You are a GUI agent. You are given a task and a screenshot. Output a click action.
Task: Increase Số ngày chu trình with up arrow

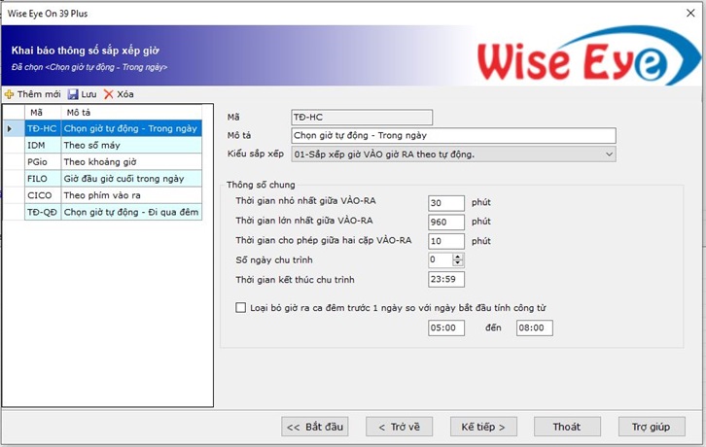[x=458, y=257]
